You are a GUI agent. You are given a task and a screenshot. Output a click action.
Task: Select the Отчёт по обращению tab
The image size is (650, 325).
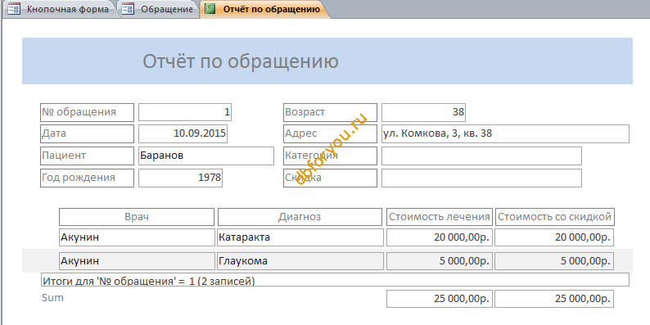(265, 9)
